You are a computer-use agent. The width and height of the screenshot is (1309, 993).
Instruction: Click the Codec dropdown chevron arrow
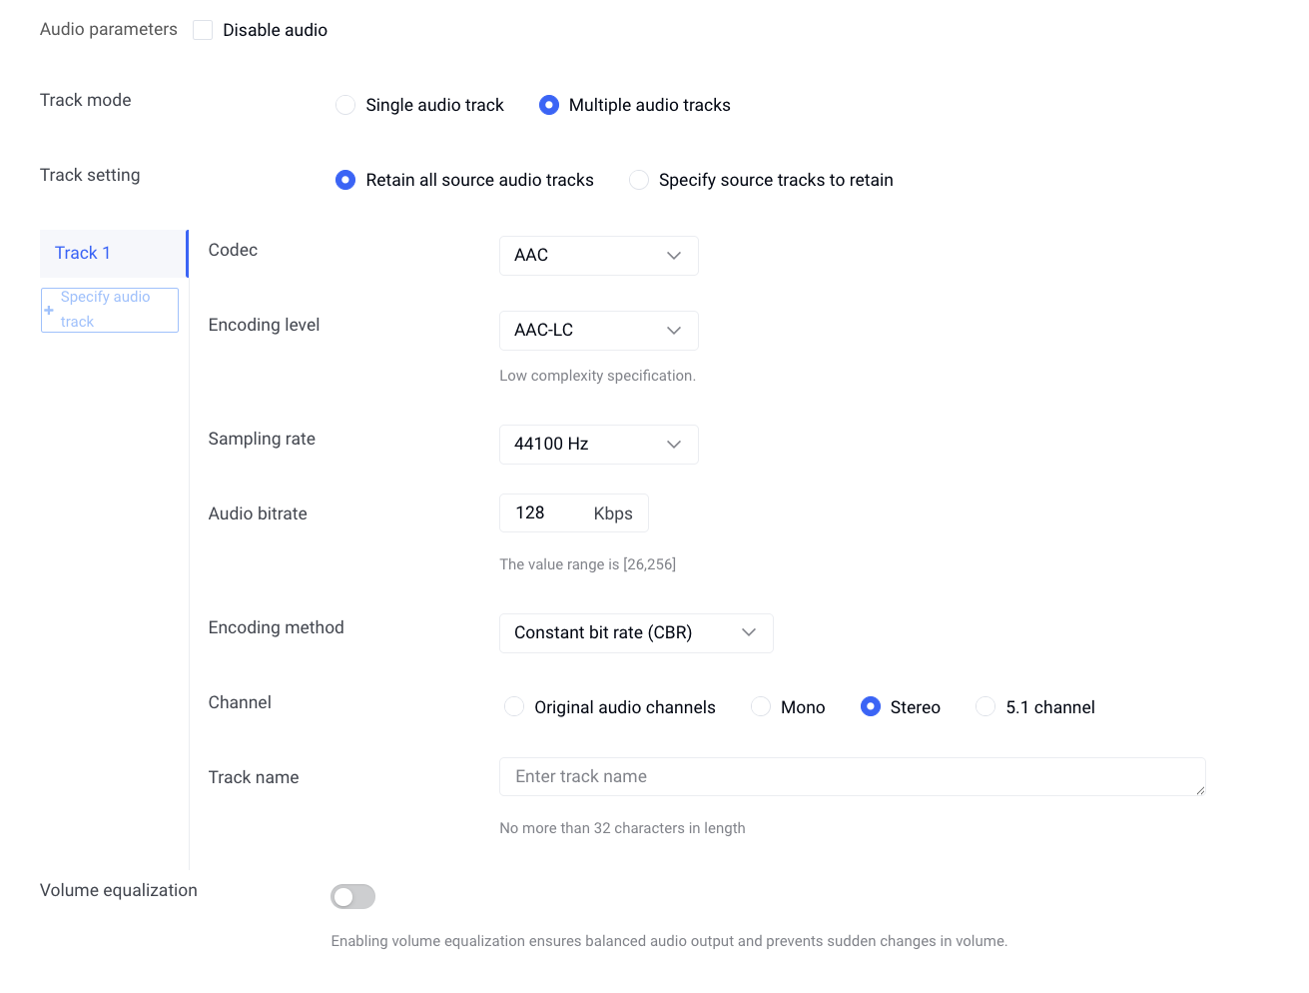[674, 256]
